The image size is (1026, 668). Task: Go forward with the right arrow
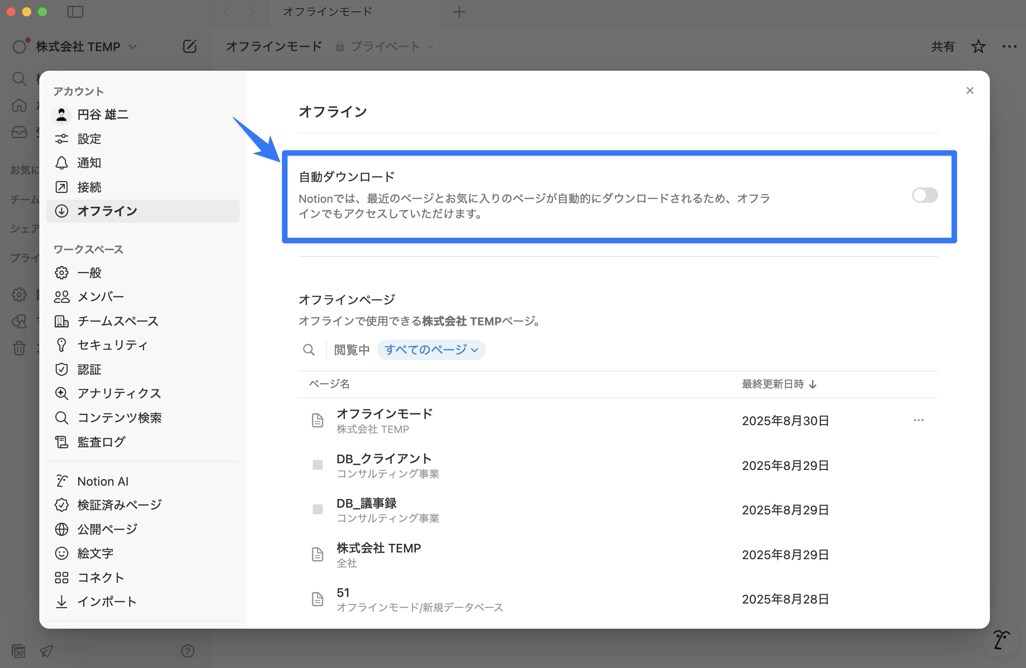pyautogui.click(x=252, y=12)
